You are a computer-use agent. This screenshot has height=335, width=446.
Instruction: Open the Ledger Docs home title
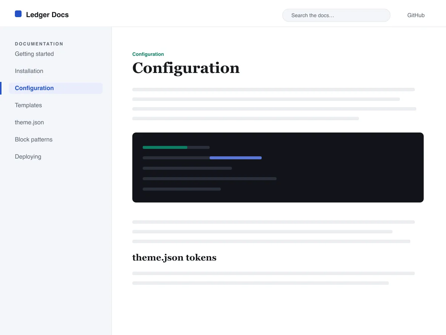coord(47,15)
